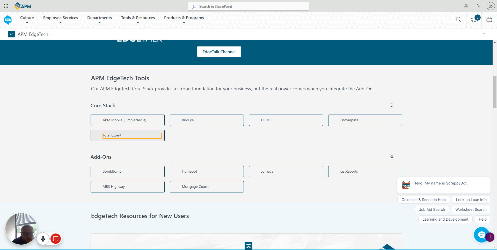
Task: Stop the recording with red stop button
Action: click(56, 239)
